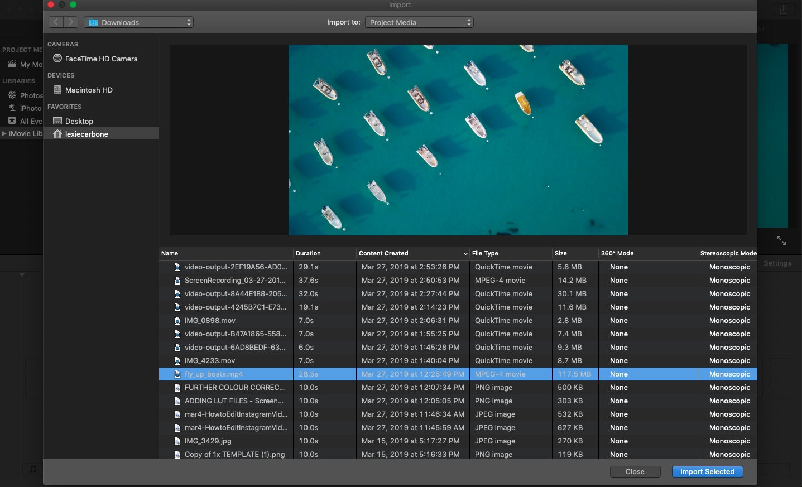Select the file Copy of 1x TEMPLATE (1).png
Image resolution: width=802 pixels, height=487 pixels.
pos(234,455)
